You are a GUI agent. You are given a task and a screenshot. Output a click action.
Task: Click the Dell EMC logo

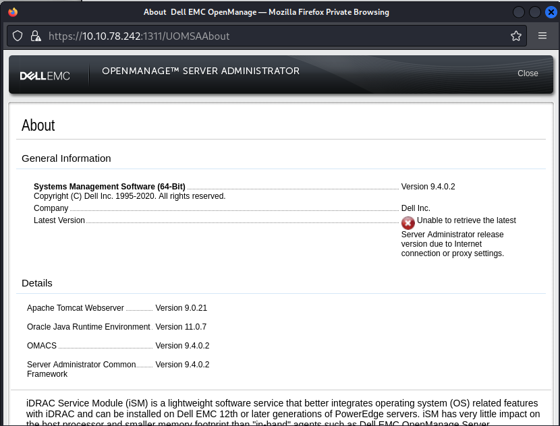(45, 75)
